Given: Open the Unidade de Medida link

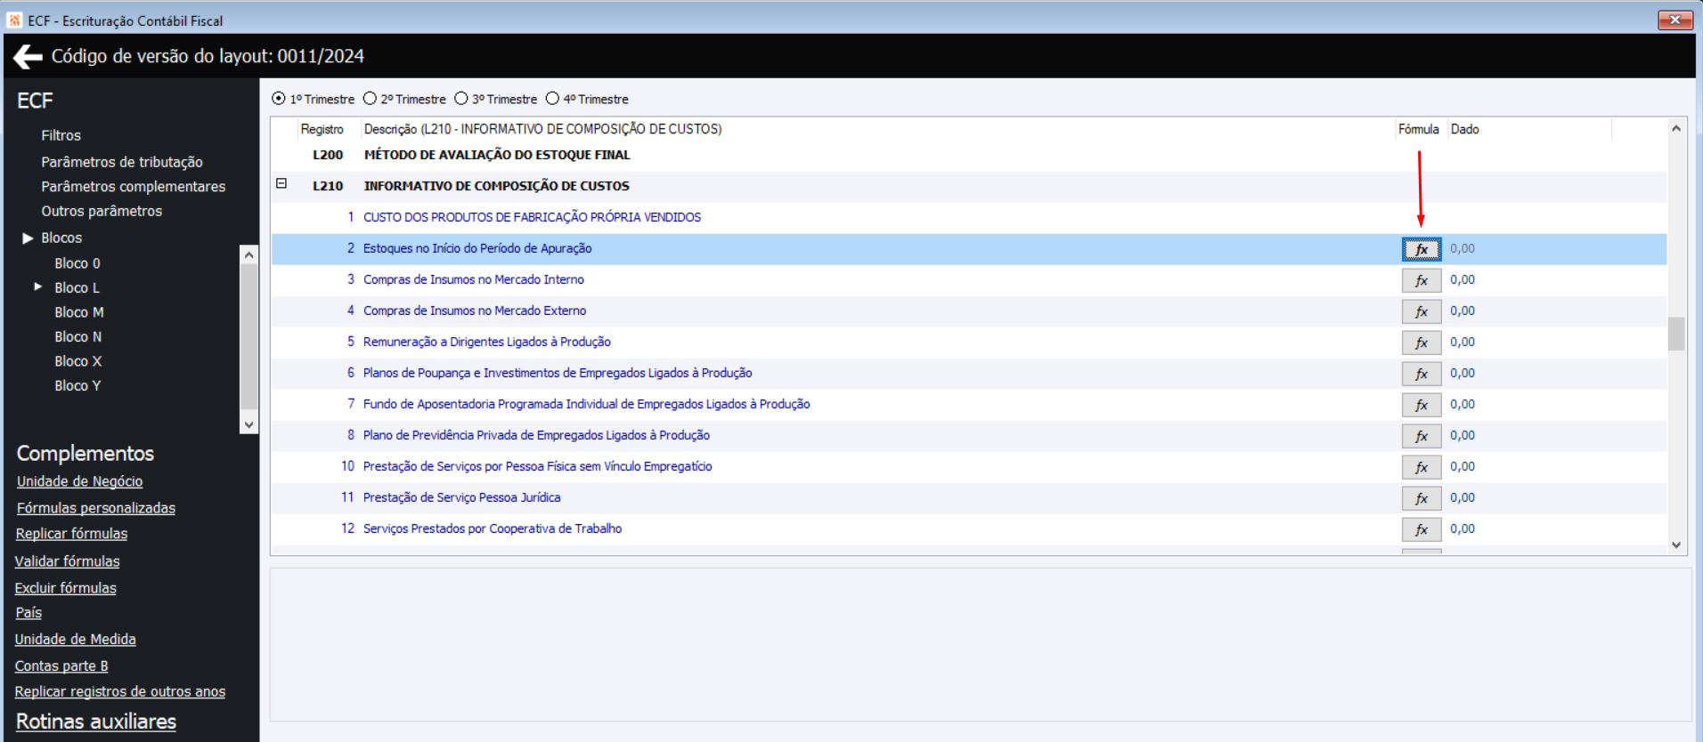Looking at the screenshot, I should (x=75, y=640).
